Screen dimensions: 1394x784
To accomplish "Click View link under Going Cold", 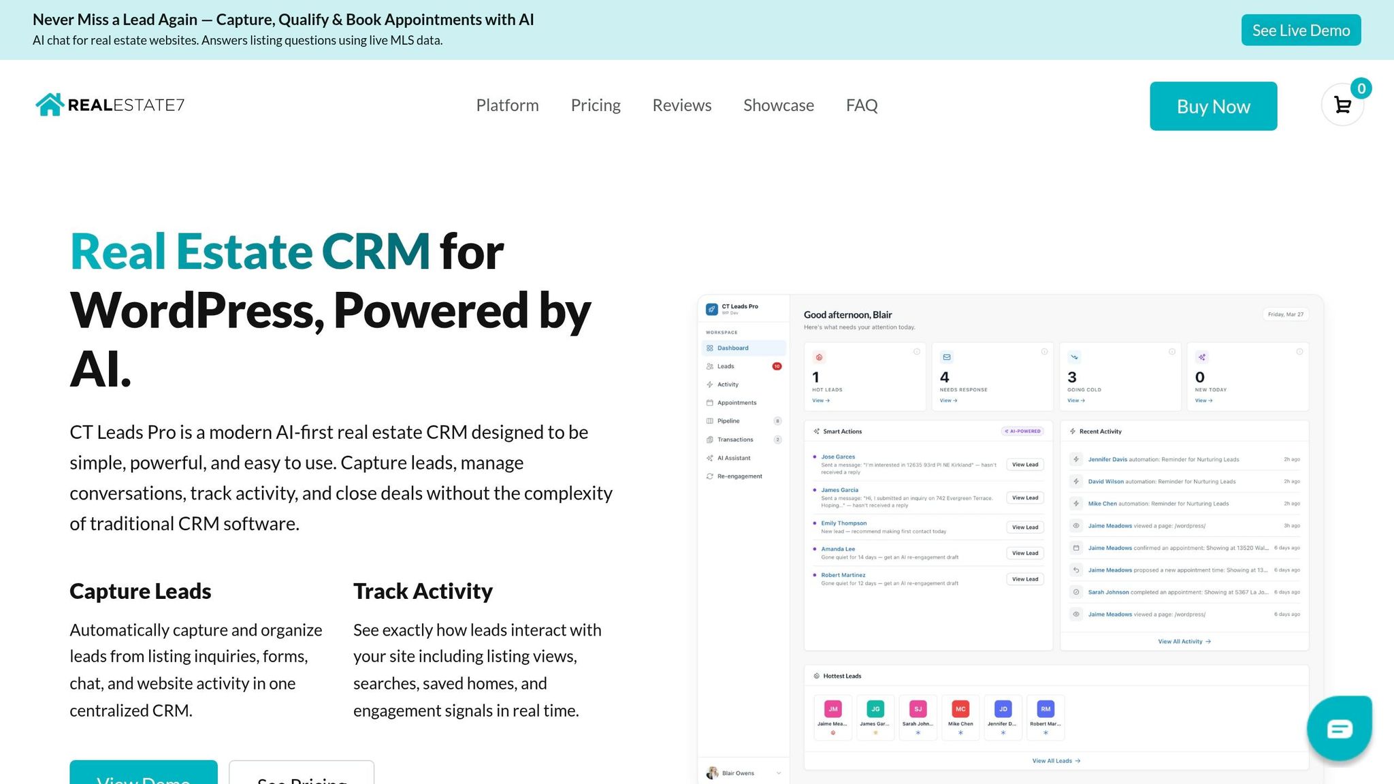I will point(1076,401).
